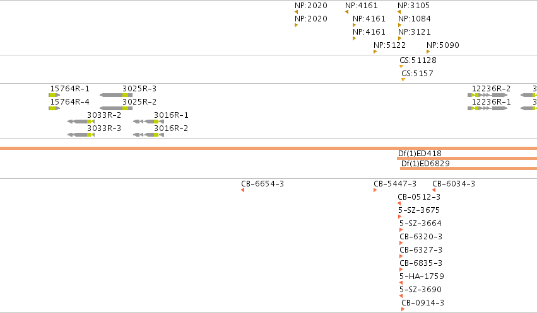Screen dimensions: 537x313
Task: Click the CB-6654-3 insertion triangle
Action: (242, 190)
